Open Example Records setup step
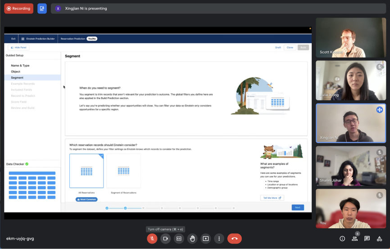 (23, 84)
